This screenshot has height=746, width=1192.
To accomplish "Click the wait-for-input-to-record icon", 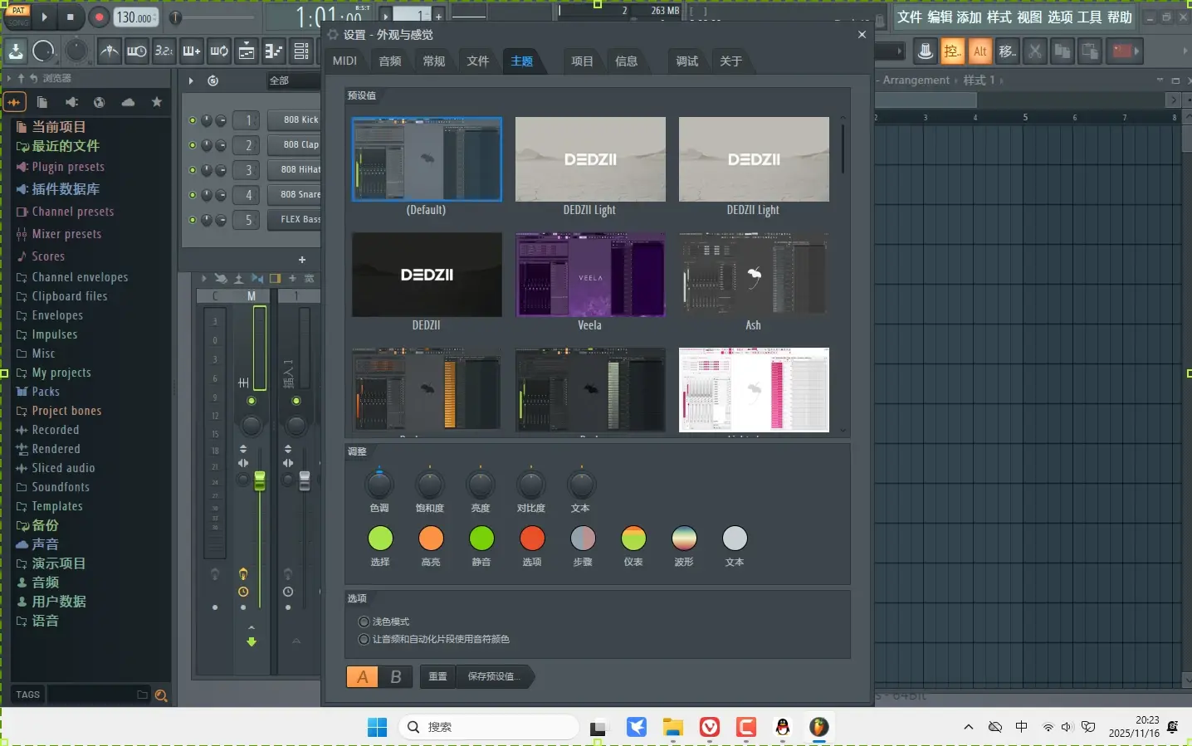I will tap(137, 51).
